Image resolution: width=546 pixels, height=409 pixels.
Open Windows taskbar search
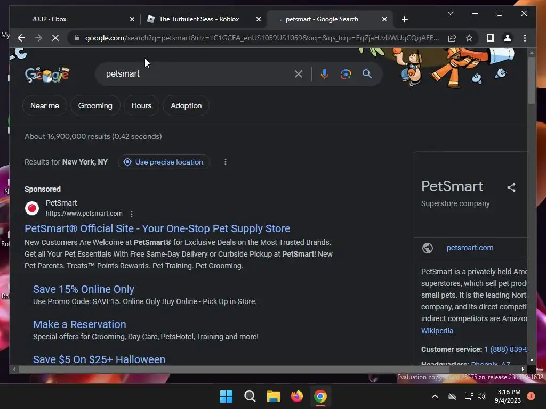tap(250, 396)
